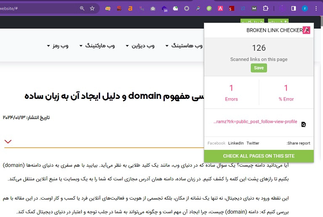Share report on Facebook
This screenshot has width=323, height=217.
216,143
